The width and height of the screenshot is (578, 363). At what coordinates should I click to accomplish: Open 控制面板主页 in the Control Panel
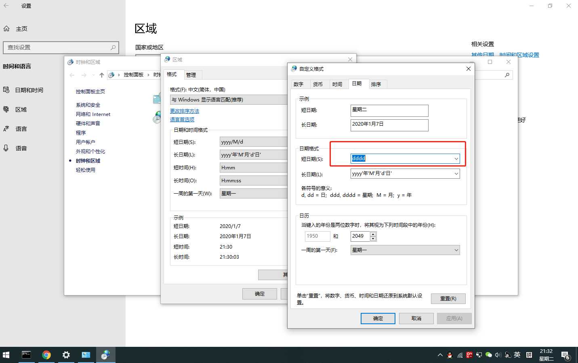pos(90,92)
